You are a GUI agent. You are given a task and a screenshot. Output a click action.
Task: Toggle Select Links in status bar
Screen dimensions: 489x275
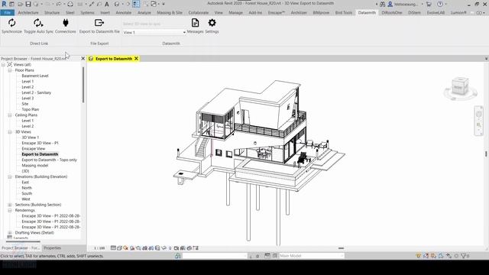tap(419, 256)
